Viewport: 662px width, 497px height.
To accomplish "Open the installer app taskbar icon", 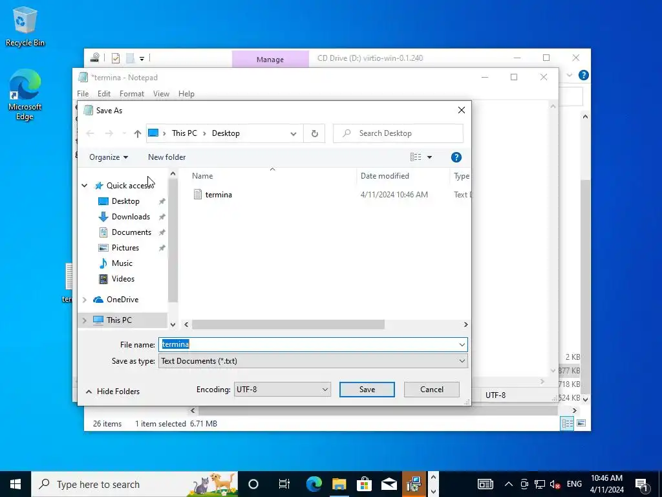I will (414, 484).
